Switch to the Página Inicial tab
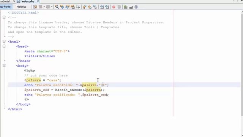 (5, 2)
